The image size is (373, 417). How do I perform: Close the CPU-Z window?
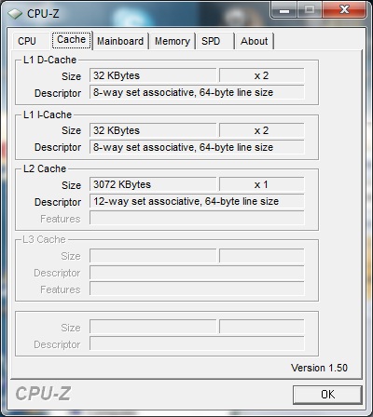point(343,10)
